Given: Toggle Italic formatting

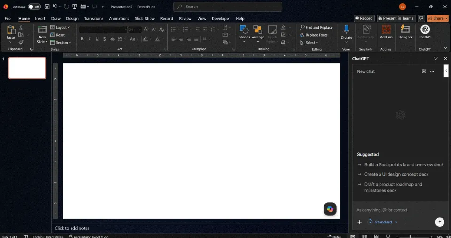Looking at the screenshot, I should (x=90, y=39).
